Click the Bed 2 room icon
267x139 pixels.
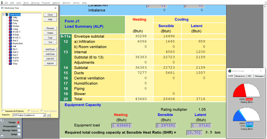(x=10, y=55)
